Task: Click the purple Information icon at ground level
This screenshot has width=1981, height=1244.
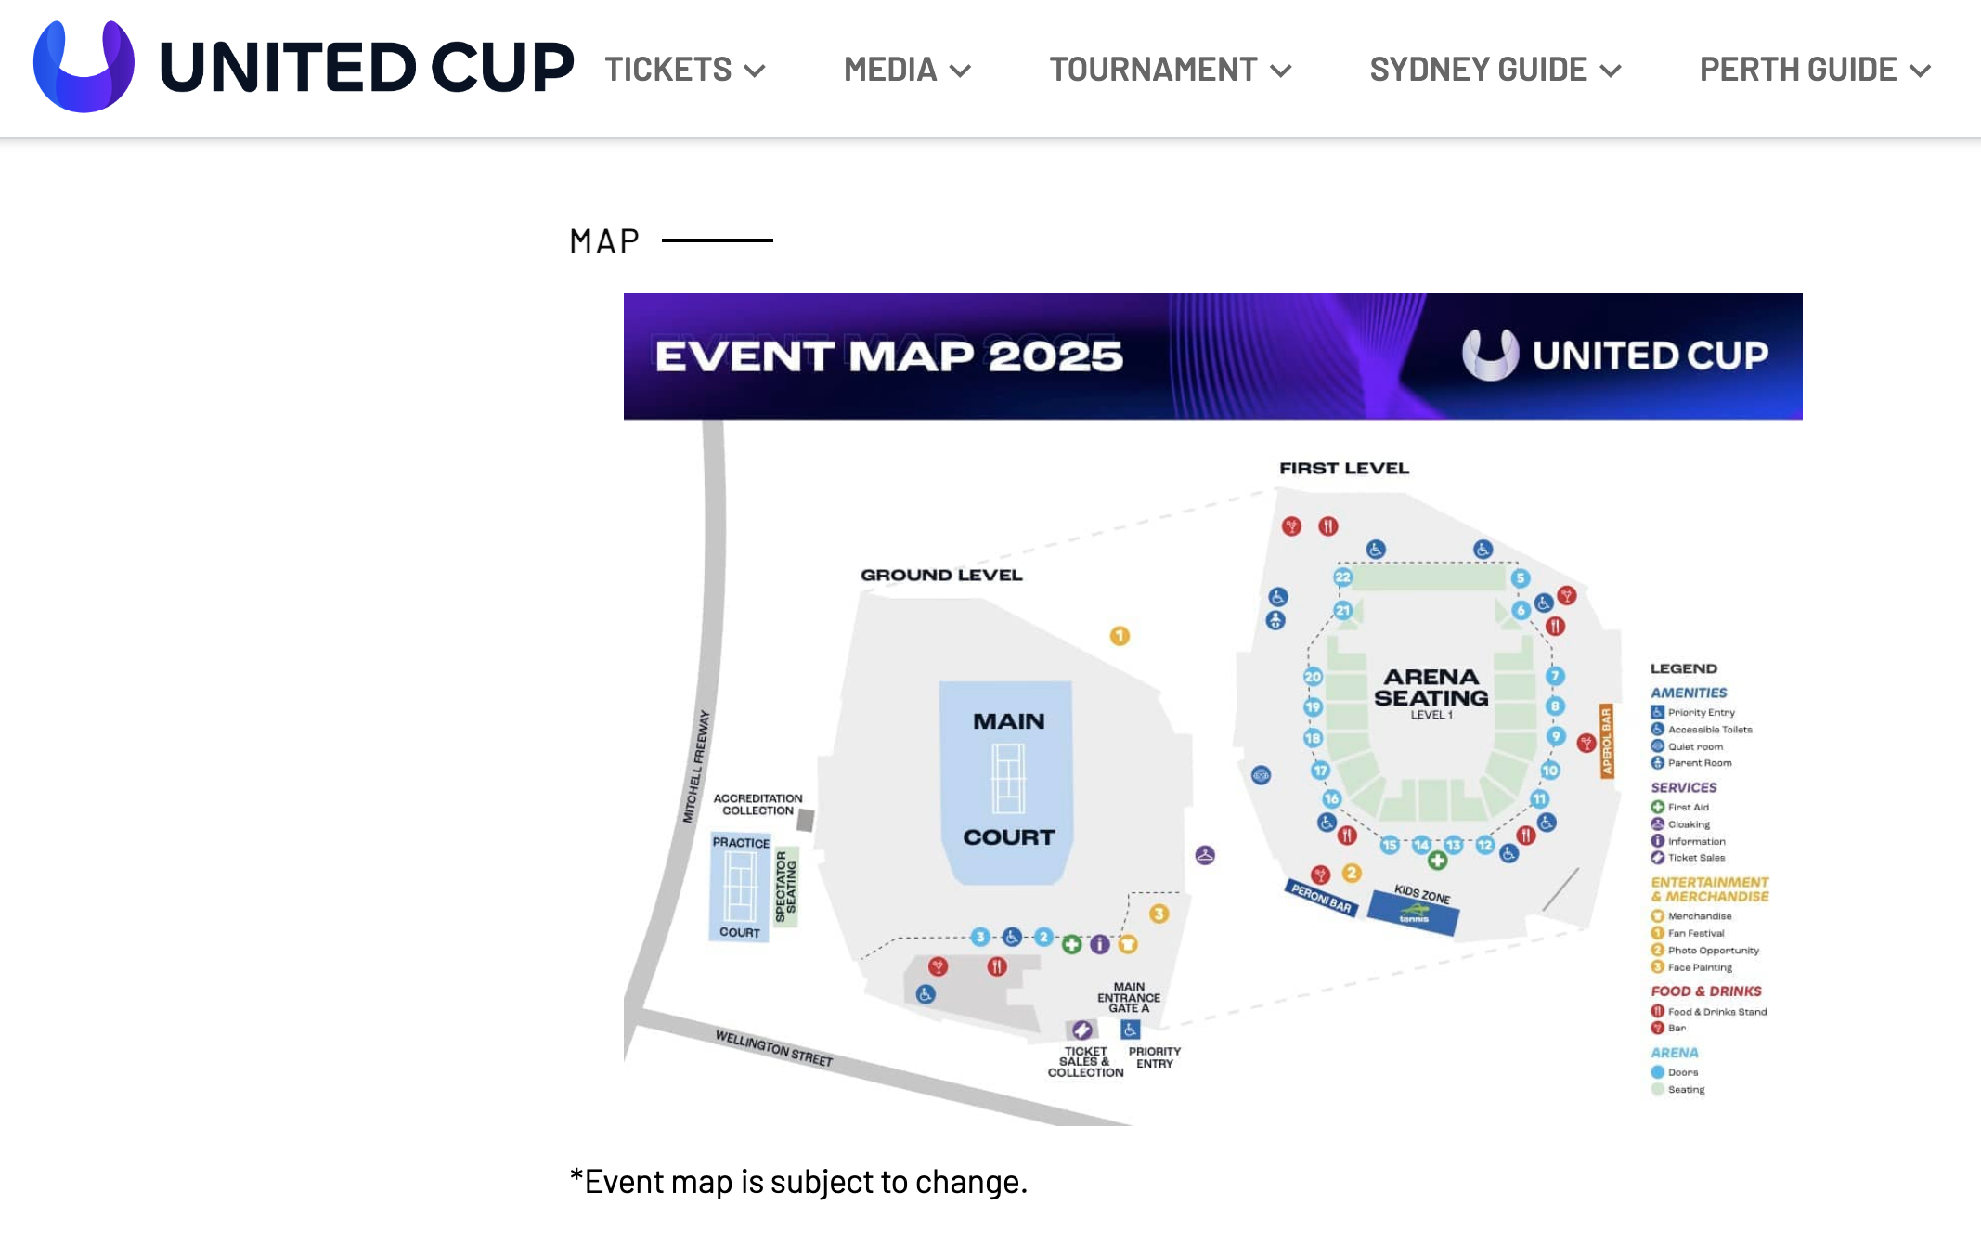Action: click(x=1100, y=944)
